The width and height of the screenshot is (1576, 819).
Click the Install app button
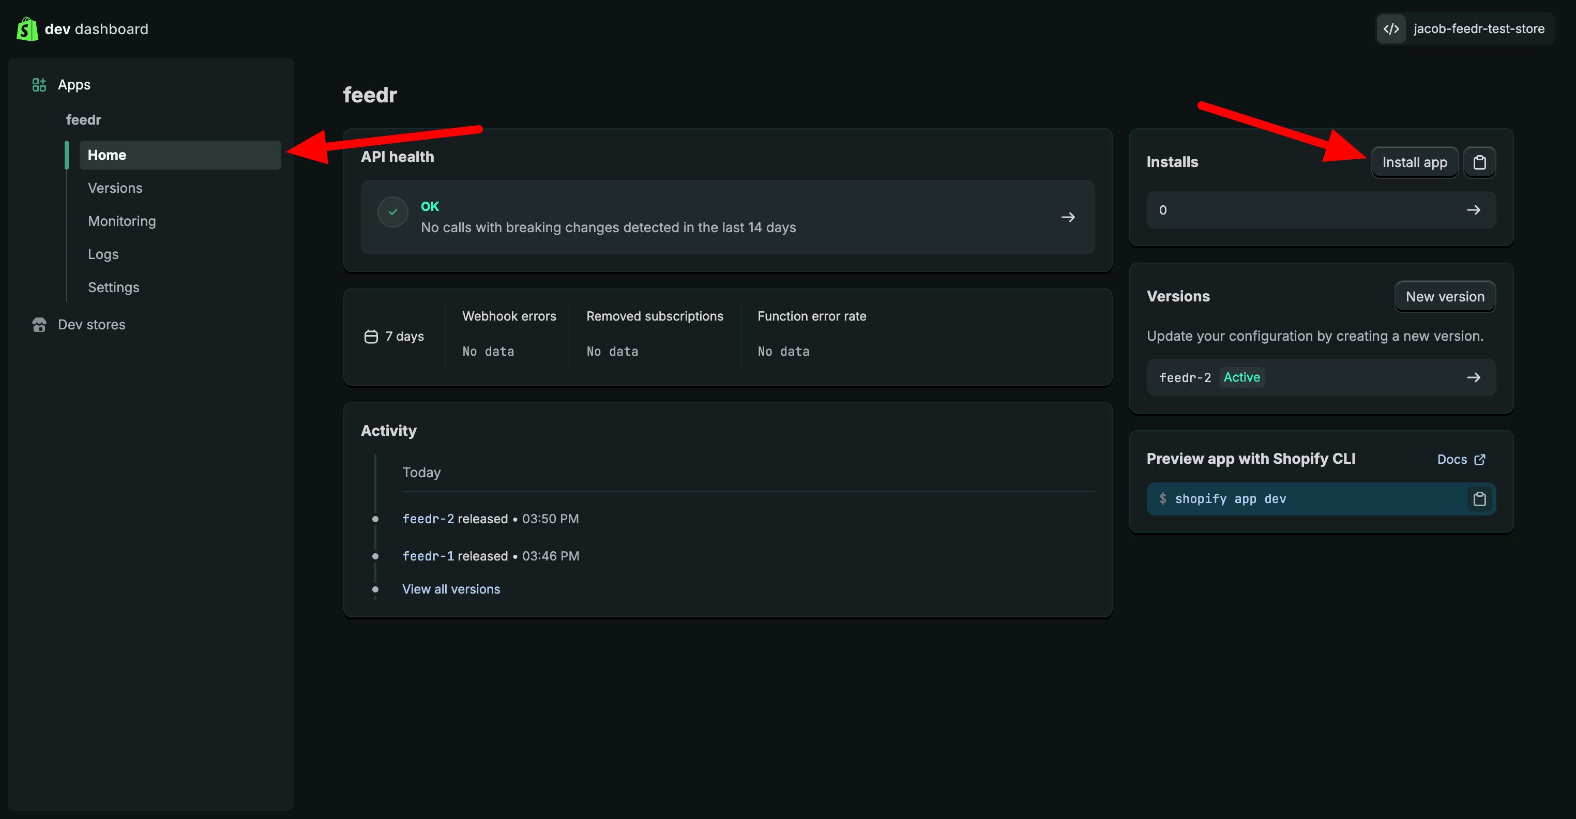point(1414,162)
